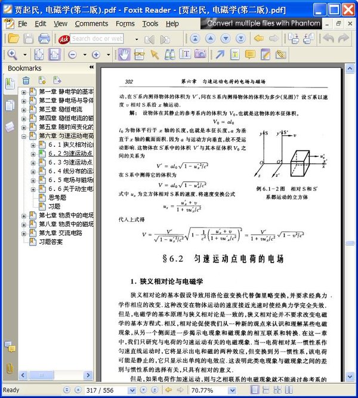Enable Single Page layout in status bar
Screen dimensions: 358x398
254,390
